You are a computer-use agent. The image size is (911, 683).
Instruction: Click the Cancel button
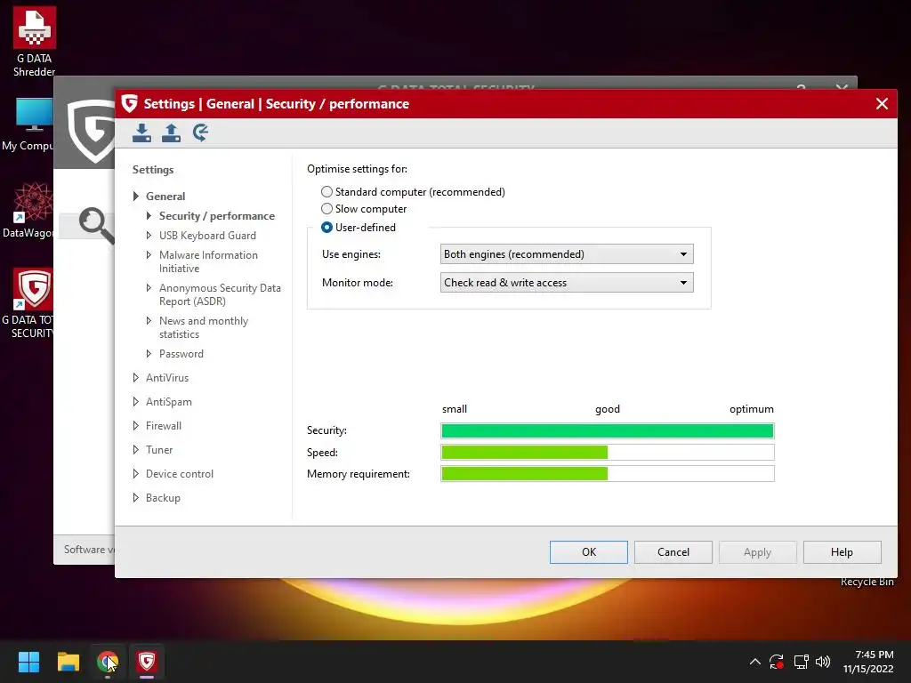coord(673,551)
